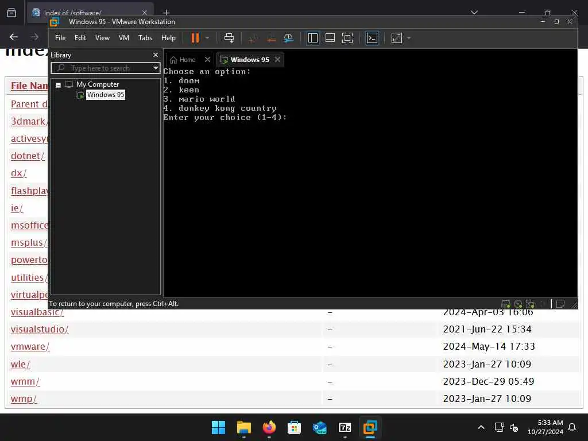Open the snapshot manager icon

pos(288,38)
